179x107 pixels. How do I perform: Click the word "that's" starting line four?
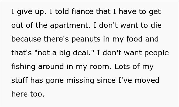[21, 53]
